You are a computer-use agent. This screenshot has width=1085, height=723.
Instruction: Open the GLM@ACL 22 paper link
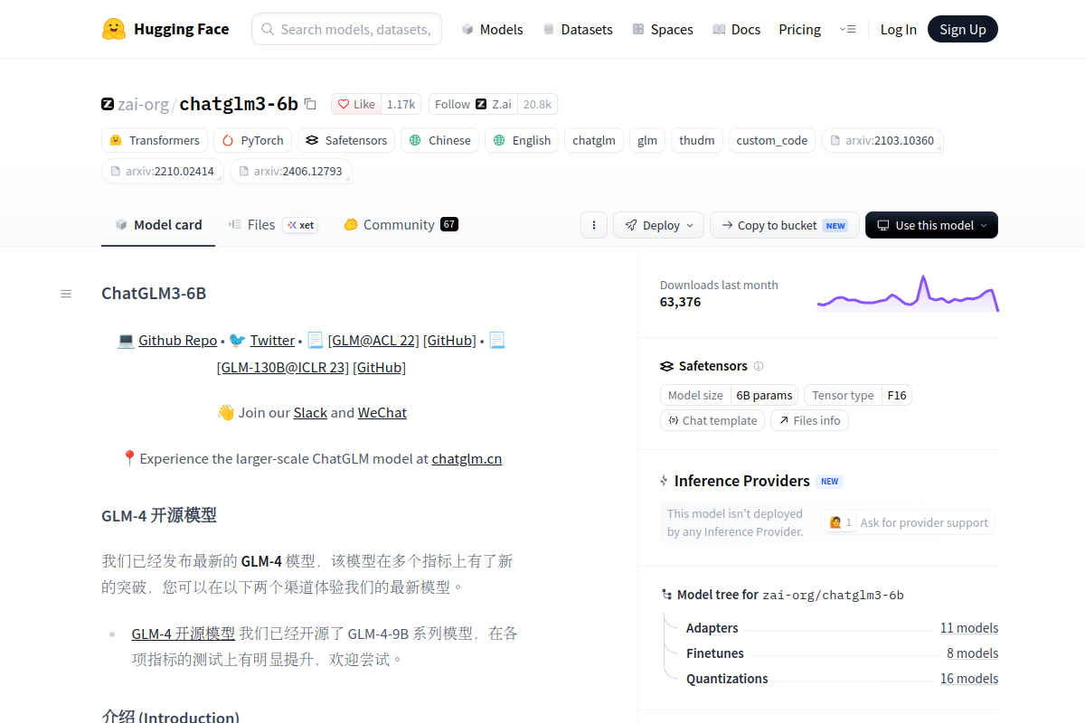[373, 341]
